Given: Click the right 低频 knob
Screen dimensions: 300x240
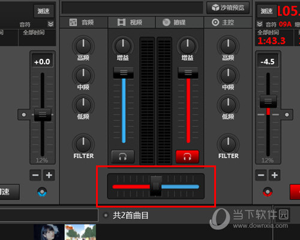Looking at the screenshot, I should (228, 105).
